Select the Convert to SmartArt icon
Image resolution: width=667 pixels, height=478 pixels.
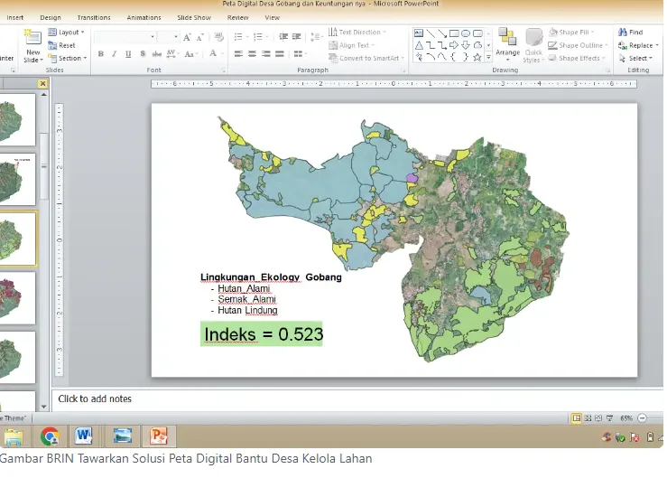coord(333,58)
